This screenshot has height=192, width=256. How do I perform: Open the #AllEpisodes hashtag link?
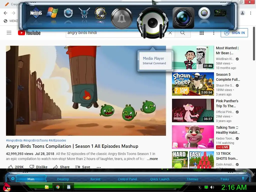(x=57, y=140)
